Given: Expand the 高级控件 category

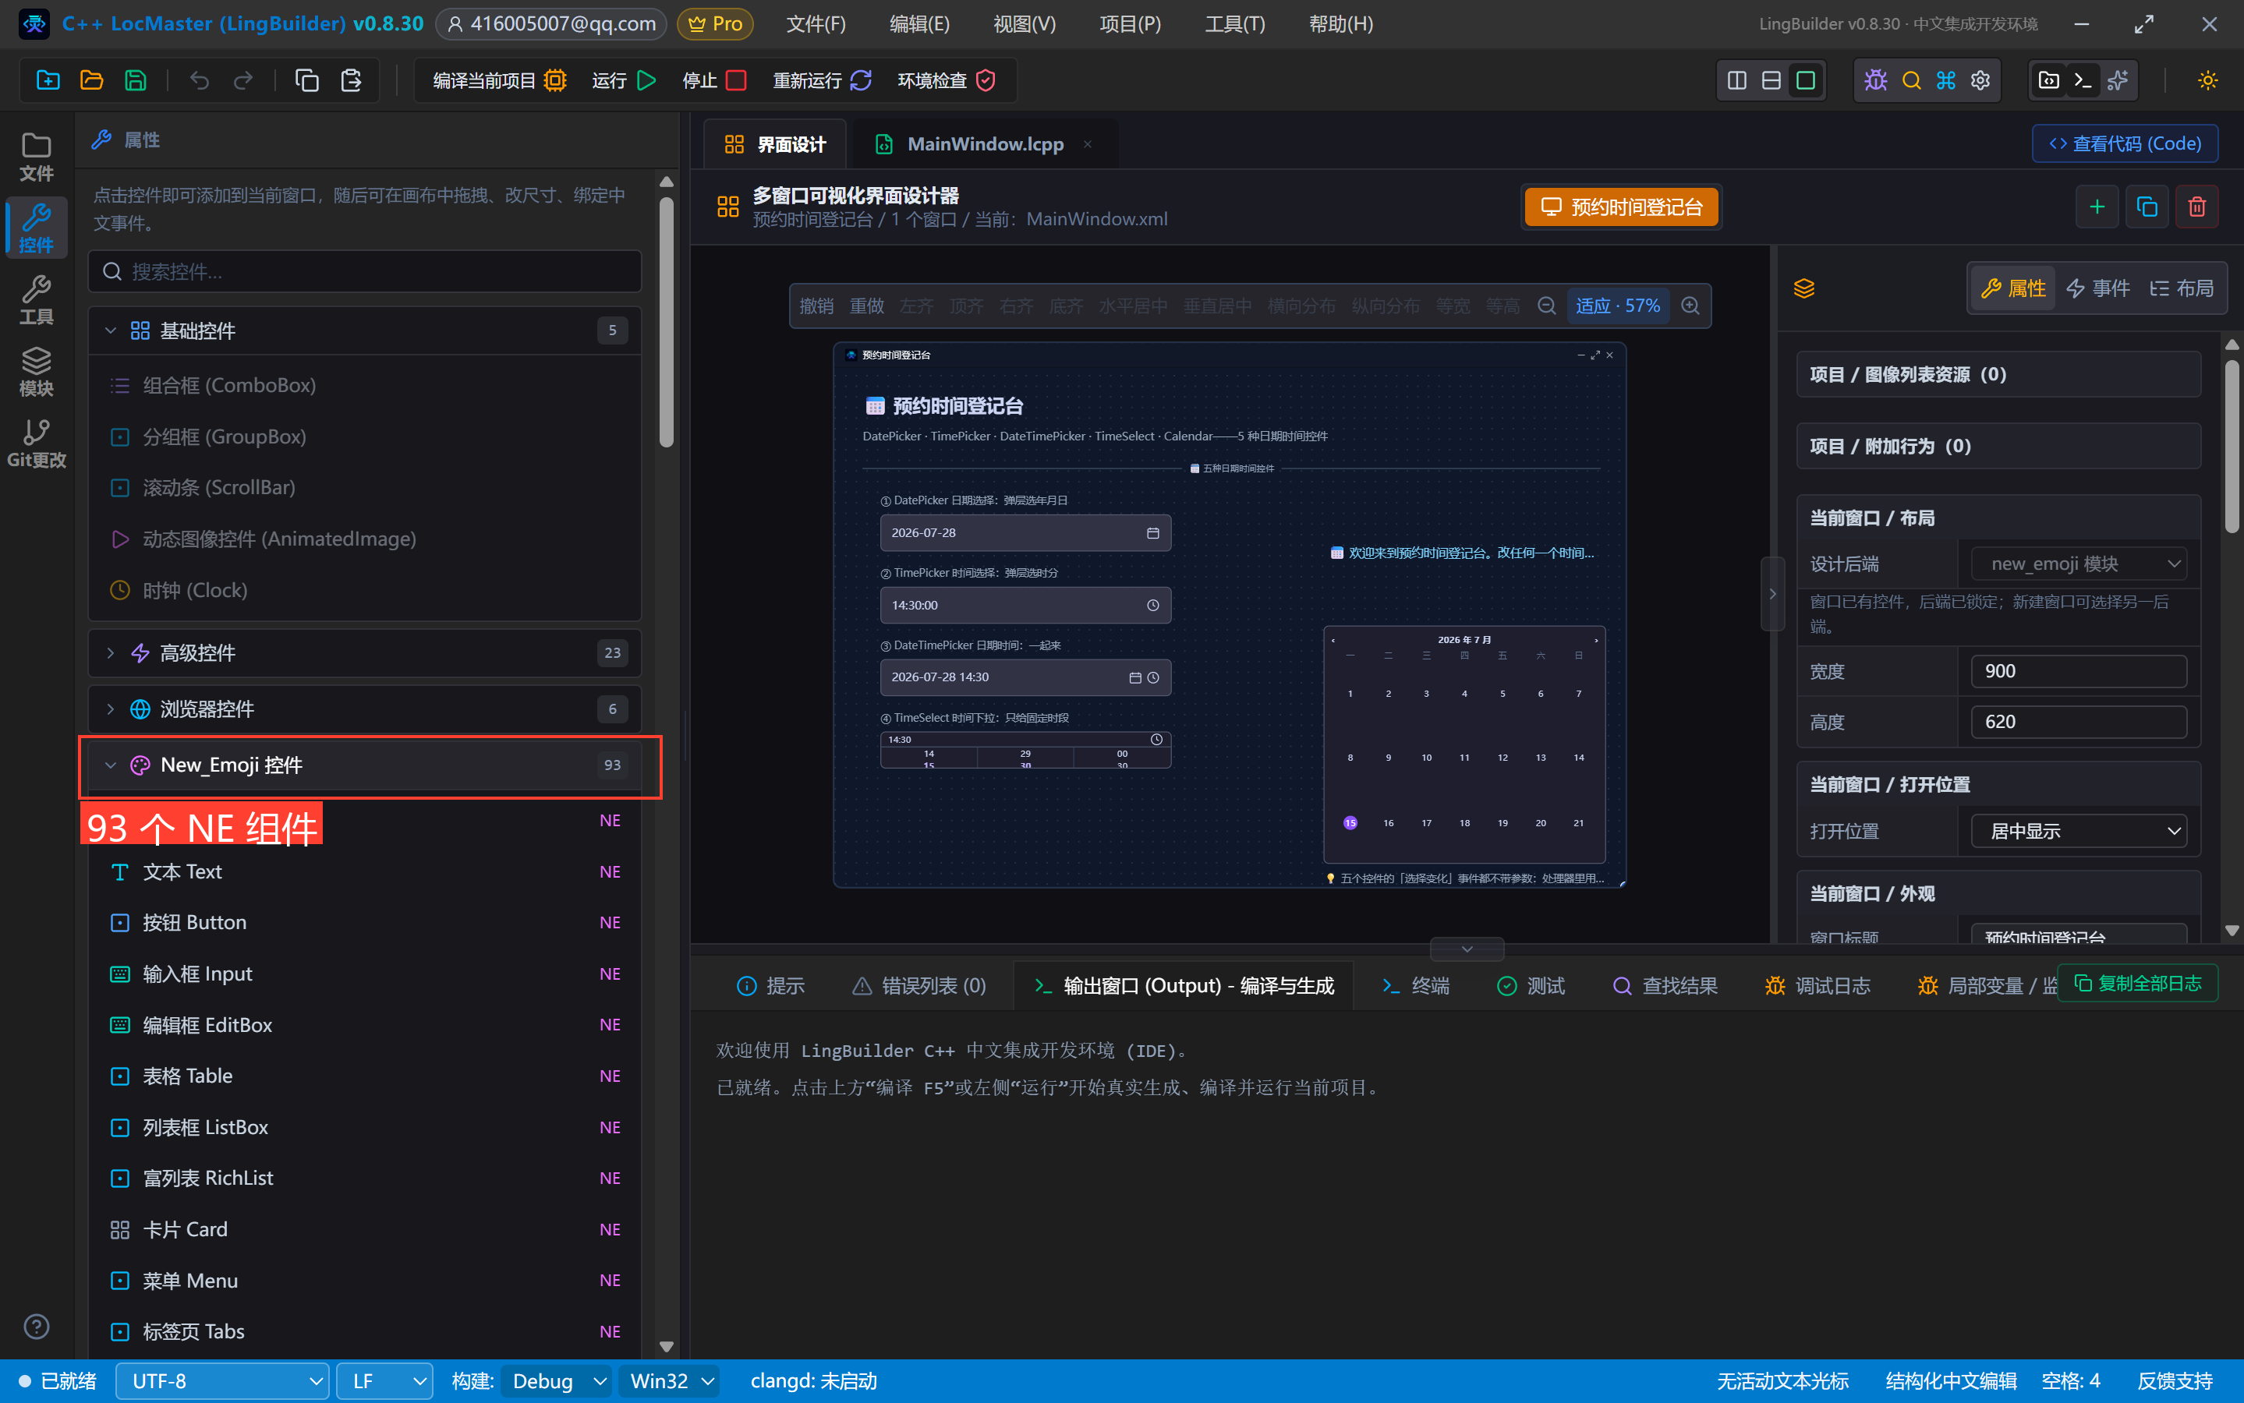Looking at the screenshot, I should (365, 652).
